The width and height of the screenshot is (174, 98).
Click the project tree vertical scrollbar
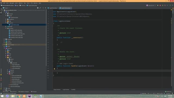tap(46, 38)
